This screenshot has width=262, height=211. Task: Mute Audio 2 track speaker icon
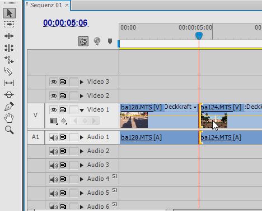tap(54, 151)
